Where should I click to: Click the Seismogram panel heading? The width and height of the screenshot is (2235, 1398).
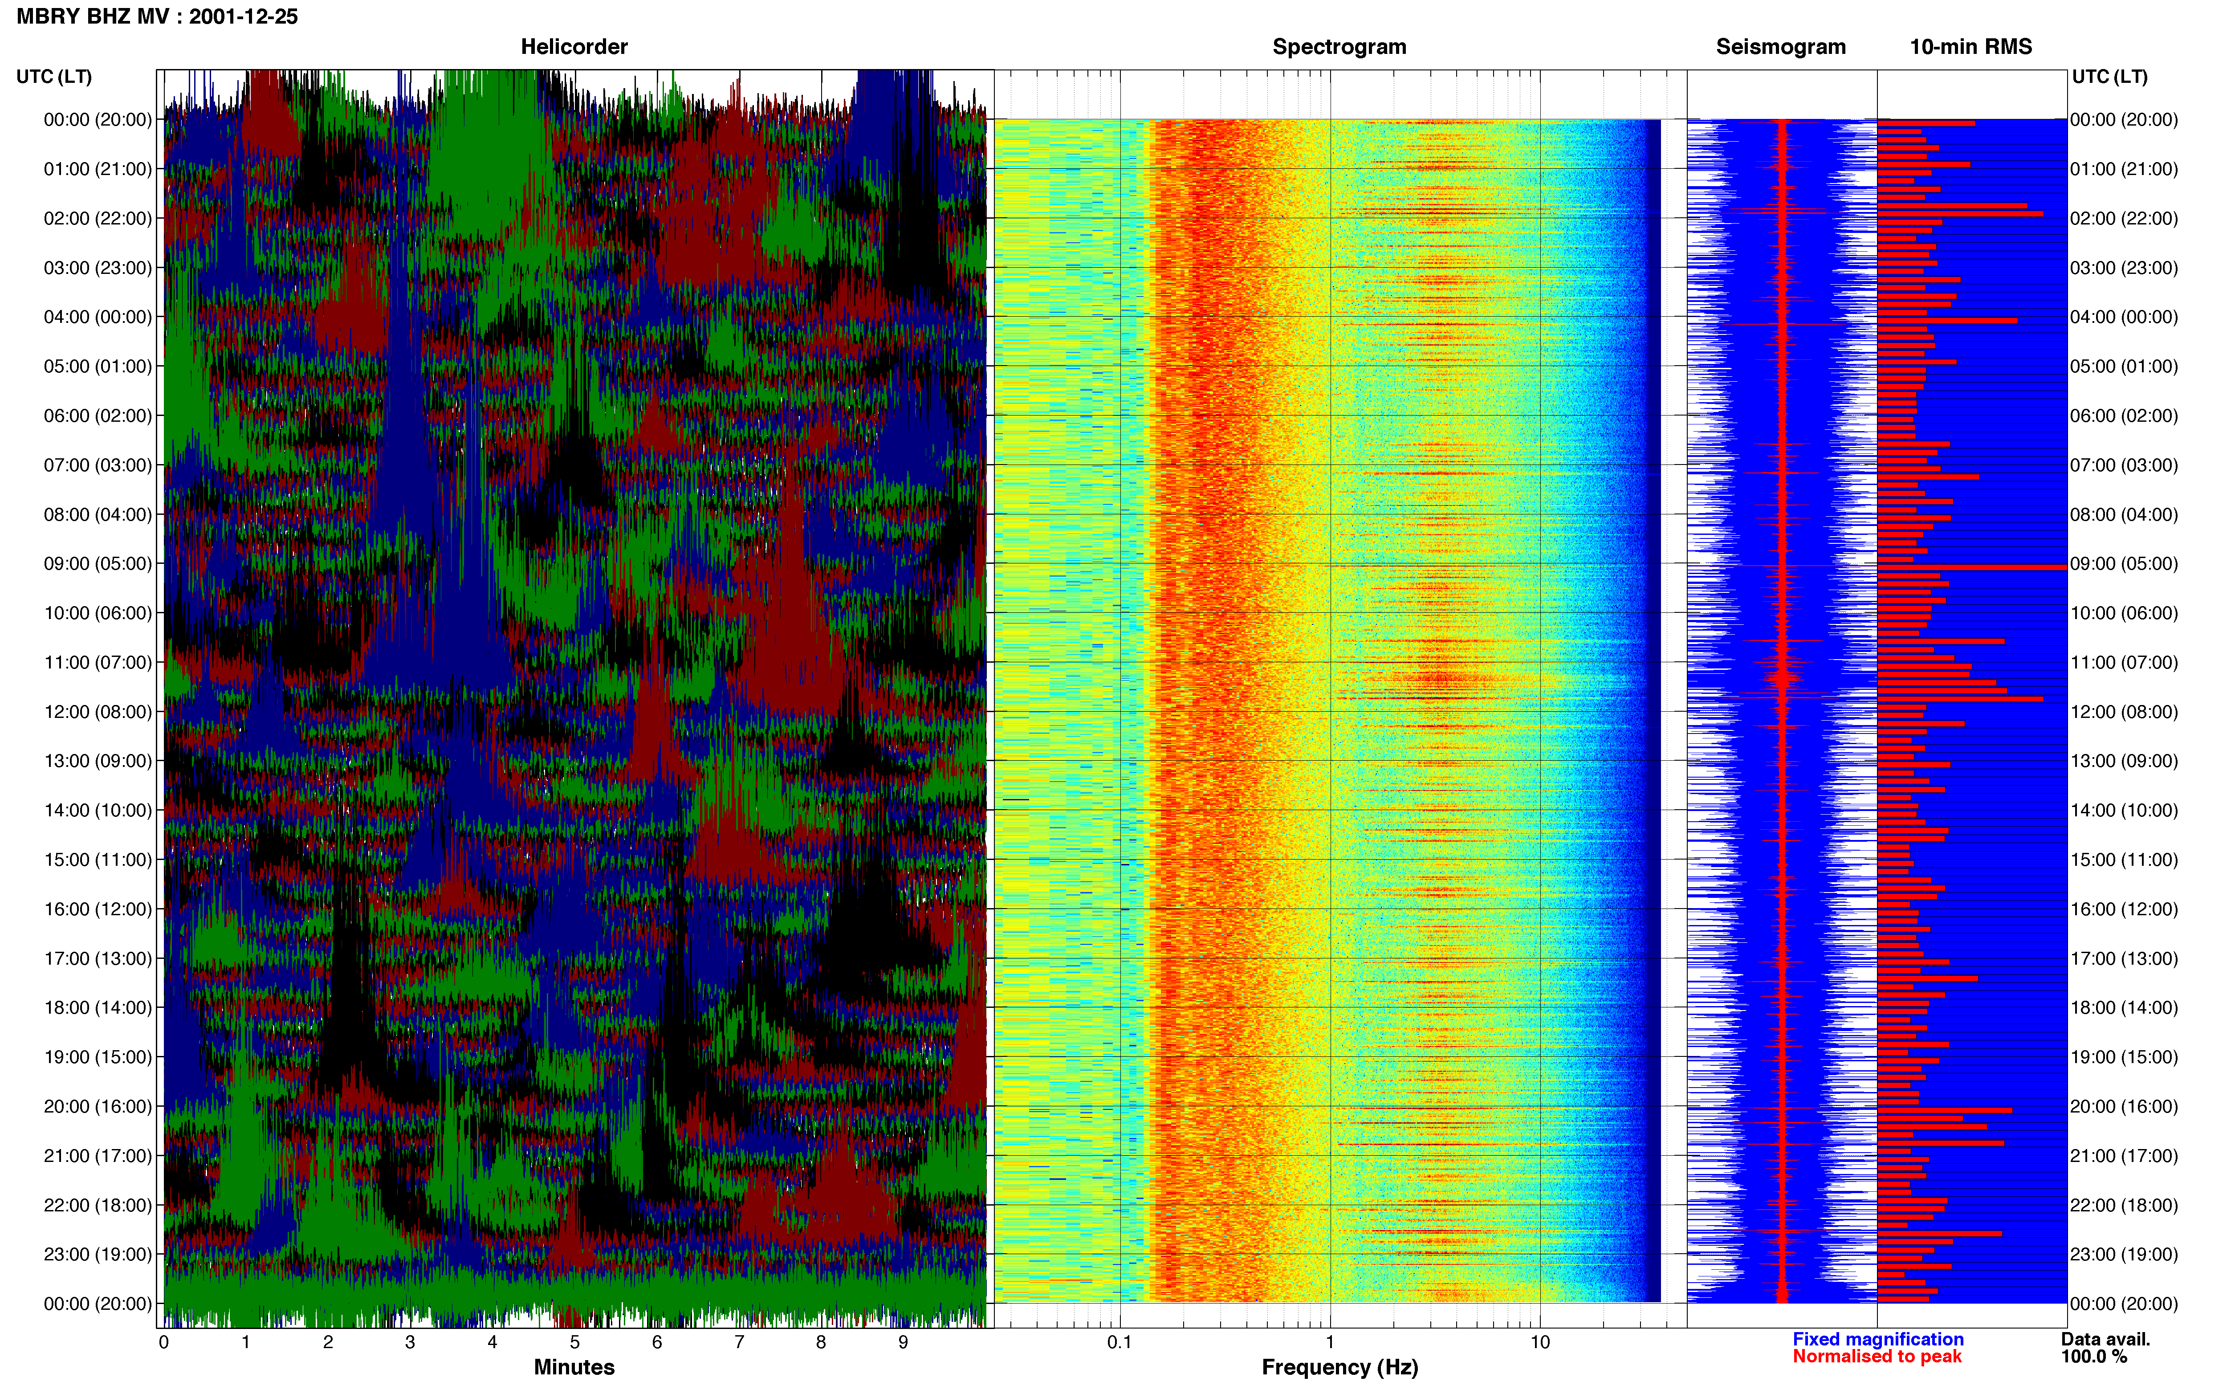click(1781, 47)
